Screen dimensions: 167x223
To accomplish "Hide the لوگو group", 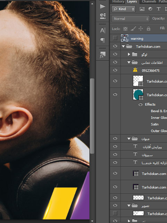I will click(115, 54).
